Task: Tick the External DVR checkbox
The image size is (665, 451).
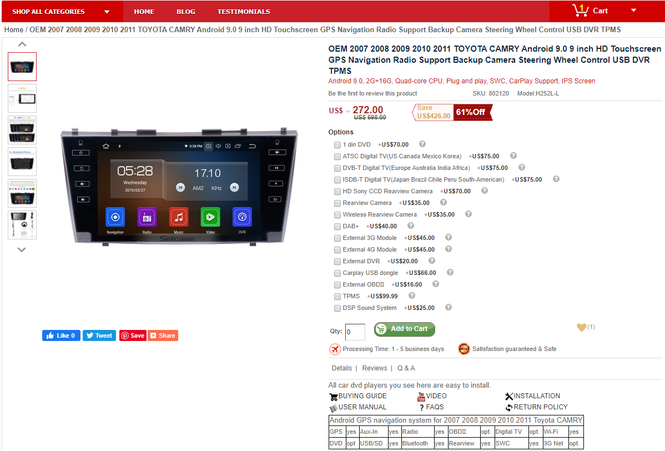Action: coord(337,262)
